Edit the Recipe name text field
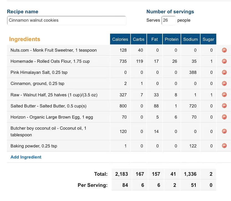This screenshot has width=231, height=201. (x=67, y=20)
